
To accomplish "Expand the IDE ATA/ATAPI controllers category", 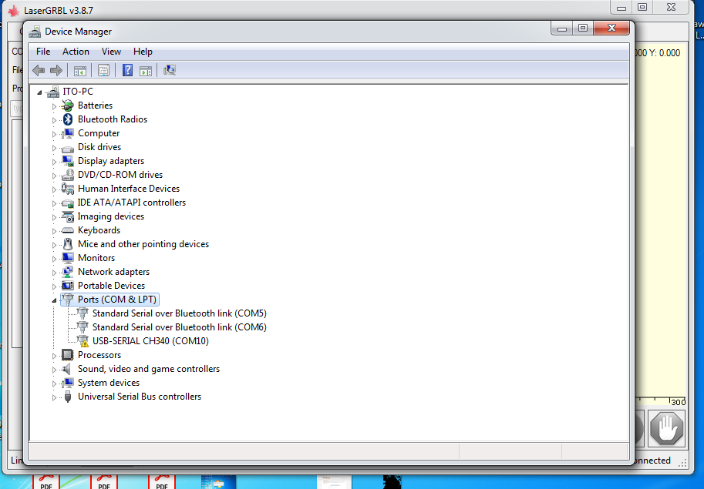I will coord(54,203).
